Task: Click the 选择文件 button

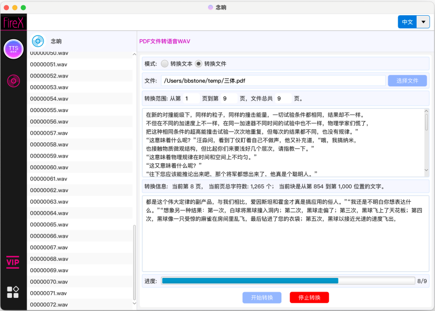Action: pos(407,81)
